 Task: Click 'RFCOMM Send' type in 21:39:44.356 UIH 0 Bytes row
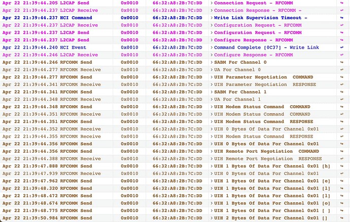(x=76, y=144)
